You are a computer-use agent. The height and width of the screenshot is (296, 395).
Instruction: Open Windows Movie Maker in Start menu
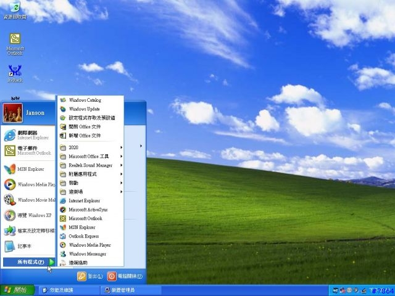28,200
